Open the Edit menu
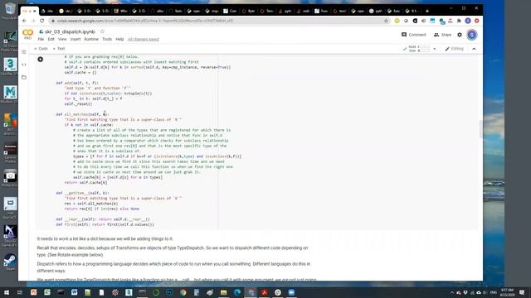531x298 pixels. tap(51, 39)
